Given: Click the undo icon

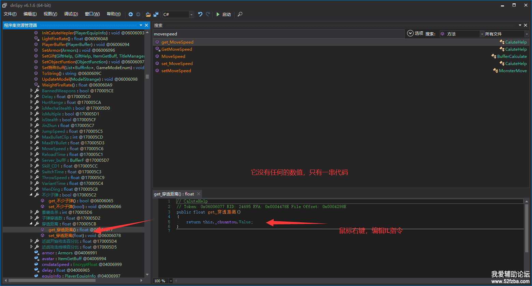Looking at the screenshot, I should (x=200, y=14).
